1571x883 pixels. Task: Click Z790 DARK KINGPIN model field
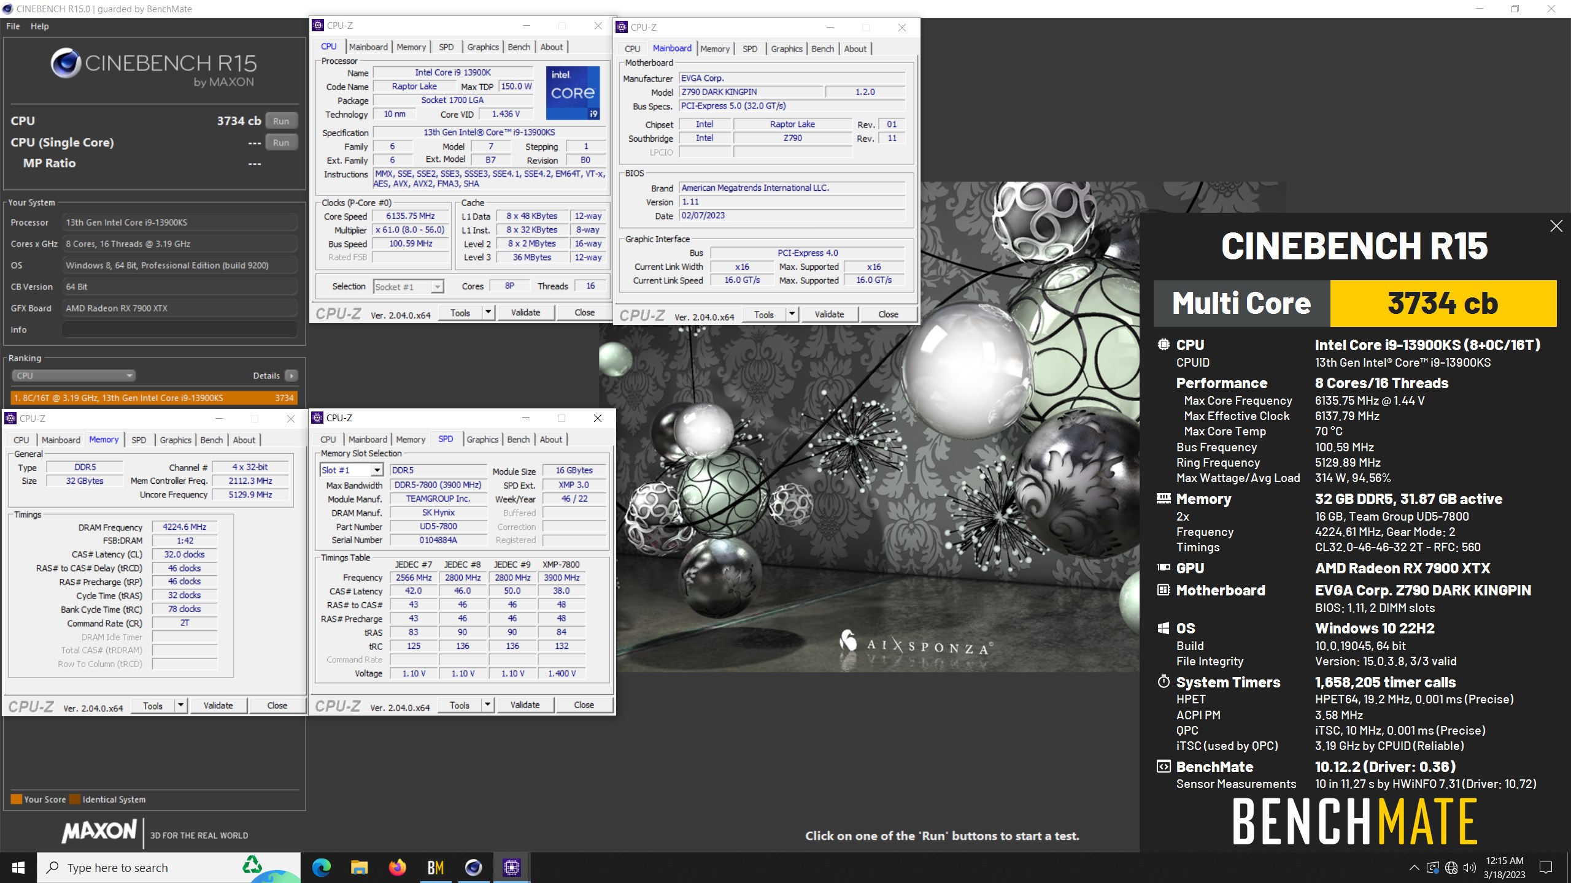(x=751, y=92)
